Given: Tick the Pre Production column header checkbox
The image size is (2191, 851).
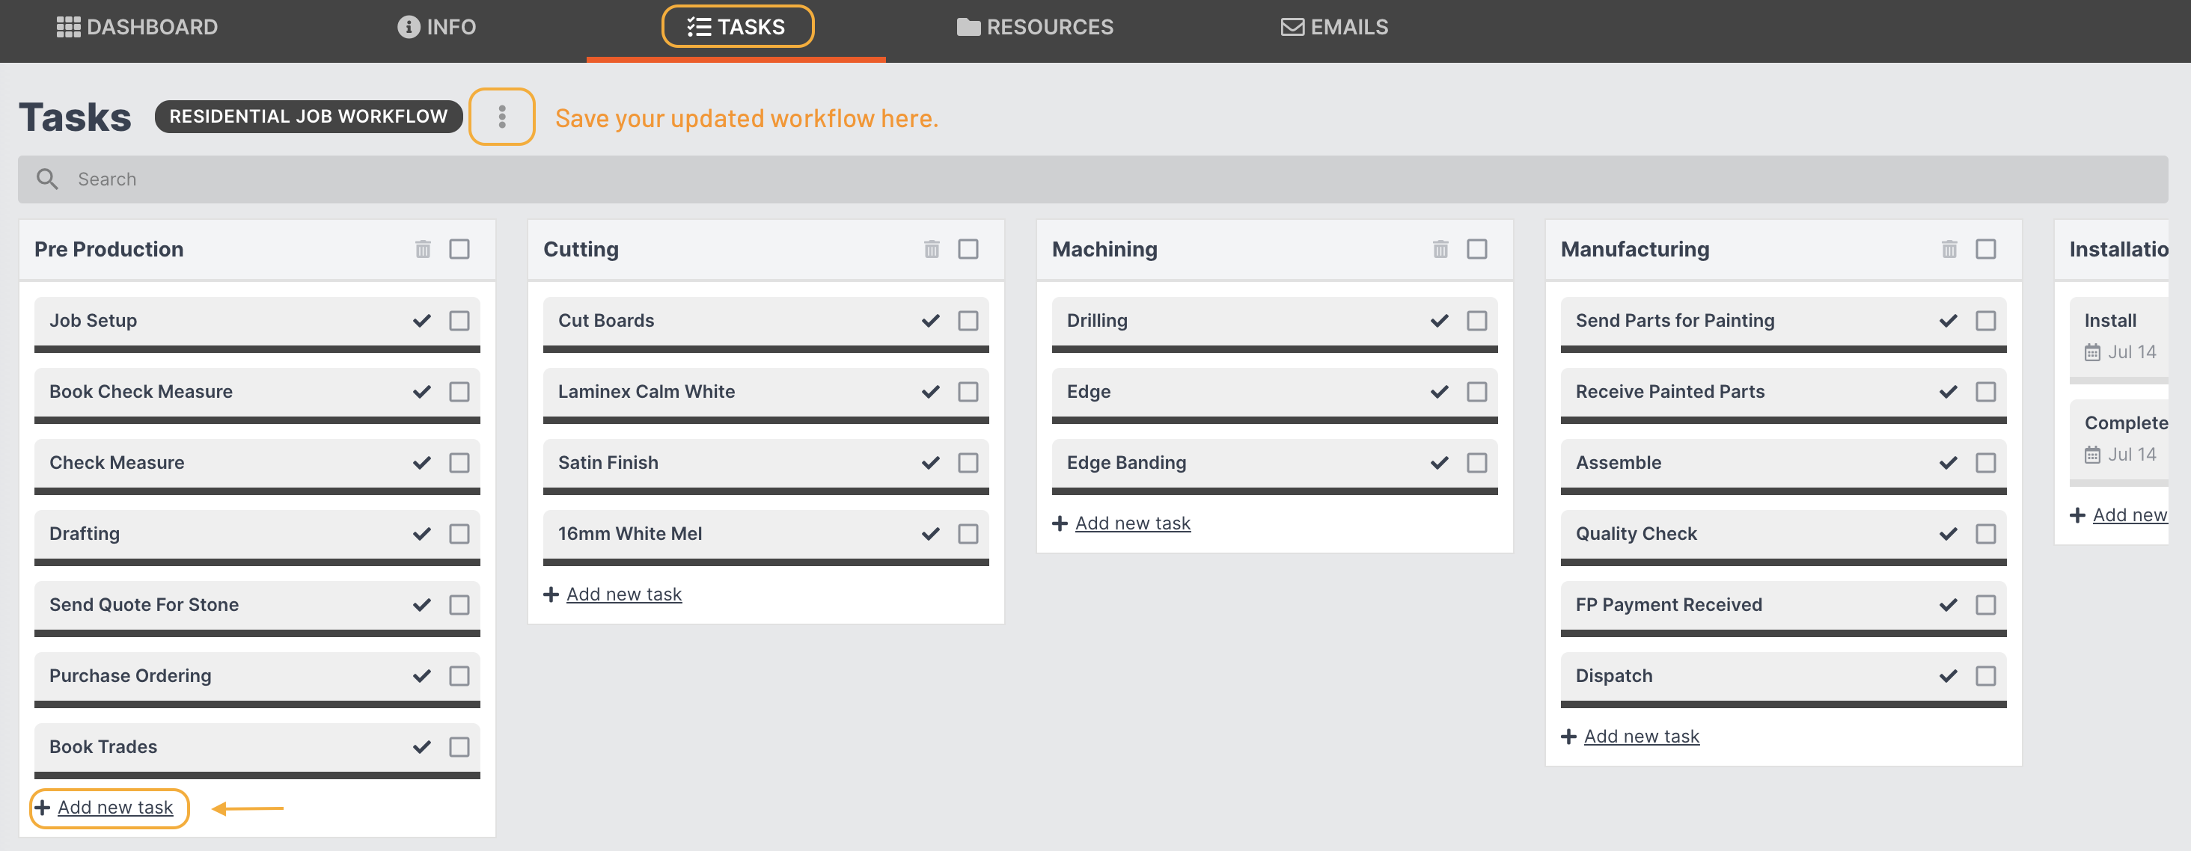Looking at the screenshot, I should (459, 249).
